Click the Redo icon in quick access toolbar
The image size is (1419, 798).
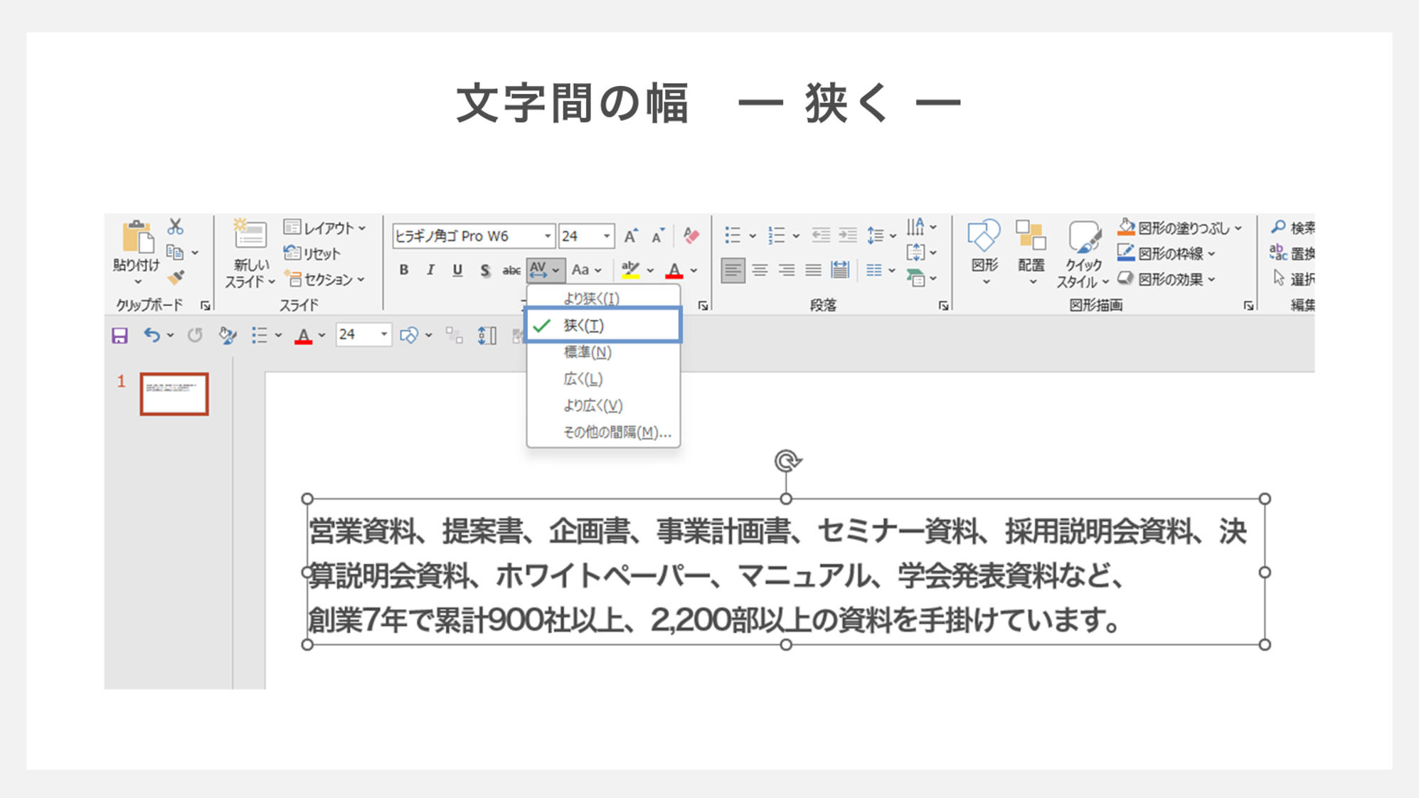tap(195, 335)
